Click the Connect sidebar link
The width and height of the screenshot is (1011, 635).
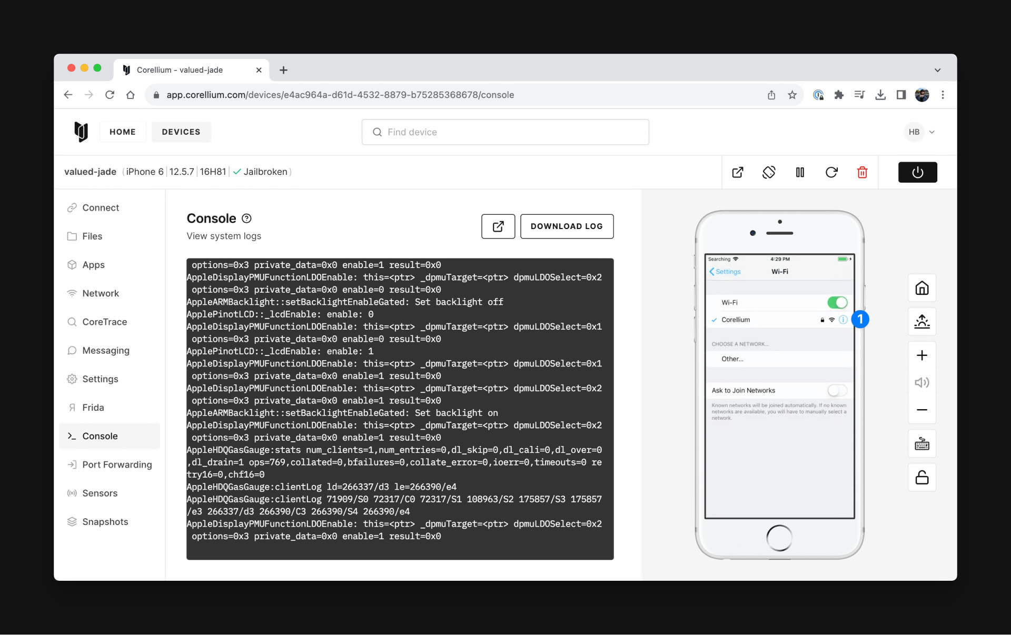coord(101,207)
